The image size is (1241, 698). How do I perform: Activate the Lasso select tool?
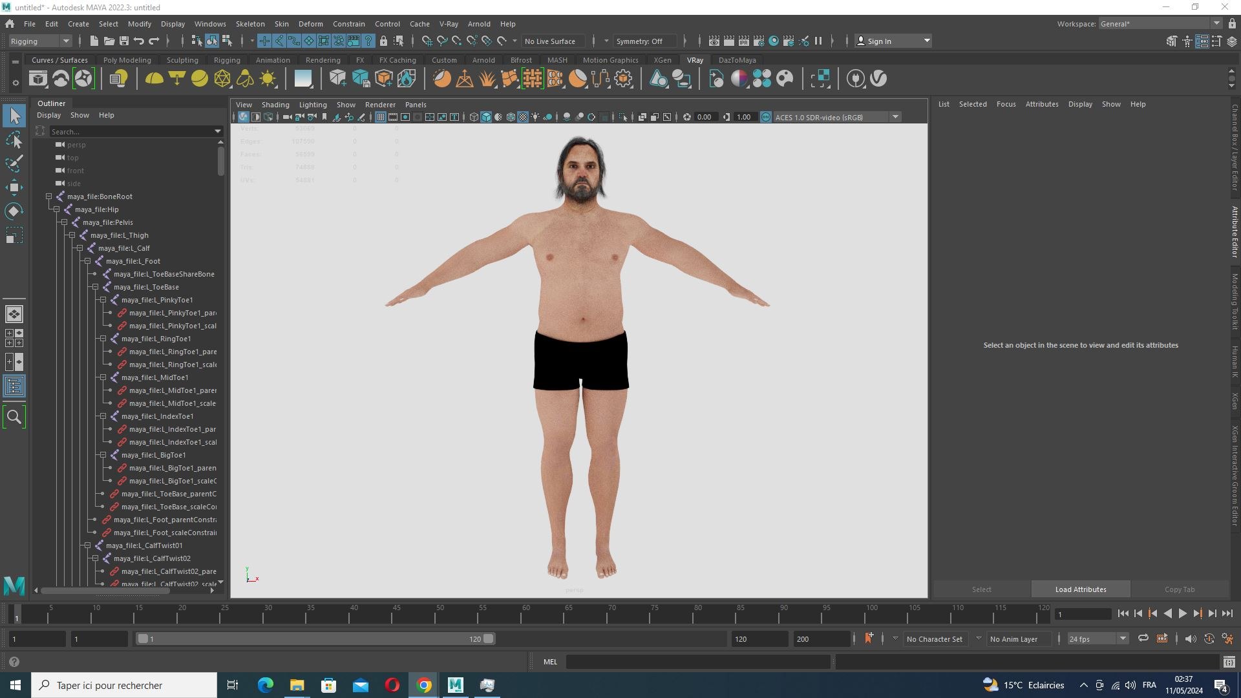(14, 140)
